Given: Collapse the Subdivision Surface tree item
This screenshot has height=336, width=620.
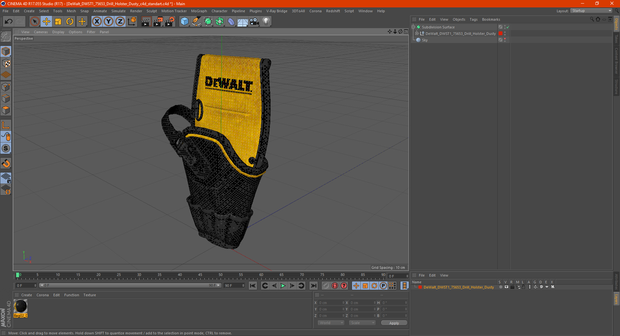Looking at the screenshot, I should (x=413, y=27).
